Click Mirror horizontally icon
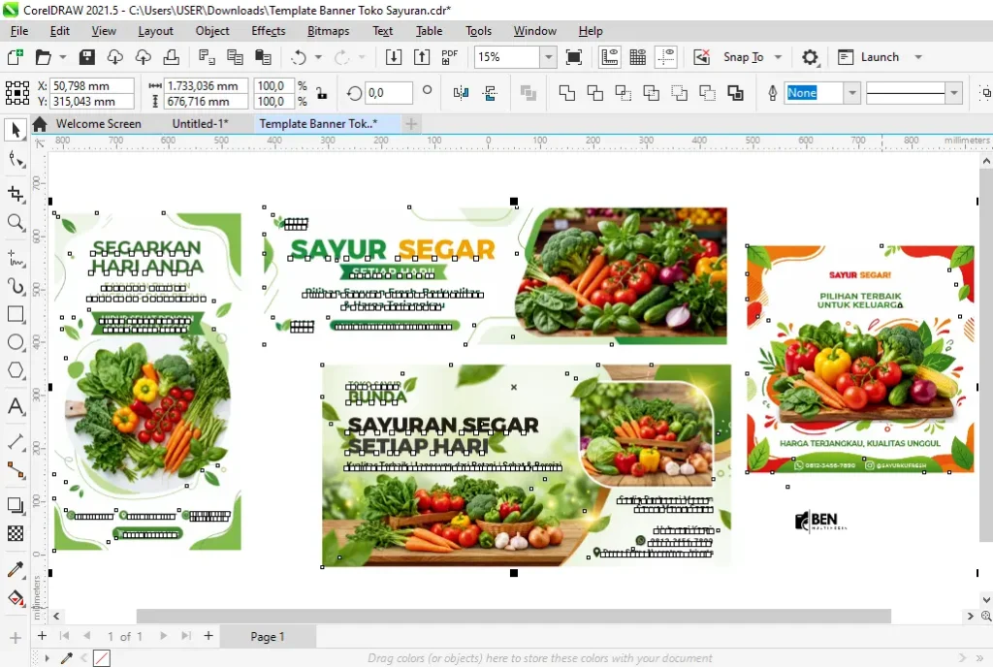Image resolution: width=993 pixels, height=667 pixels. point(461,93)
